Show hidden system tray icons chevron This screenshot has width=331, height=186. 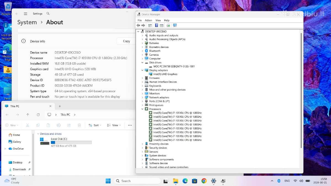coord(272,181)
